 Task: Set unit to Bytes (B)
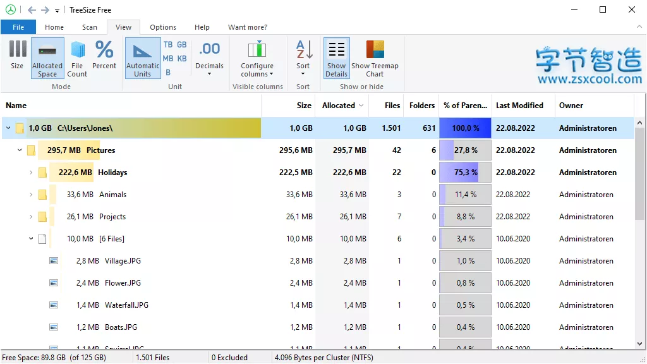(x=168, y=72)
